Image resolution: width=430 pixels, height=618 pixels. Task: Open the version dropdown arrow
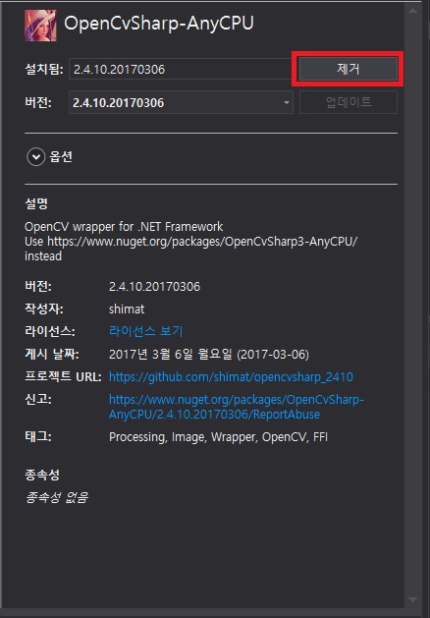pos(287,103)
